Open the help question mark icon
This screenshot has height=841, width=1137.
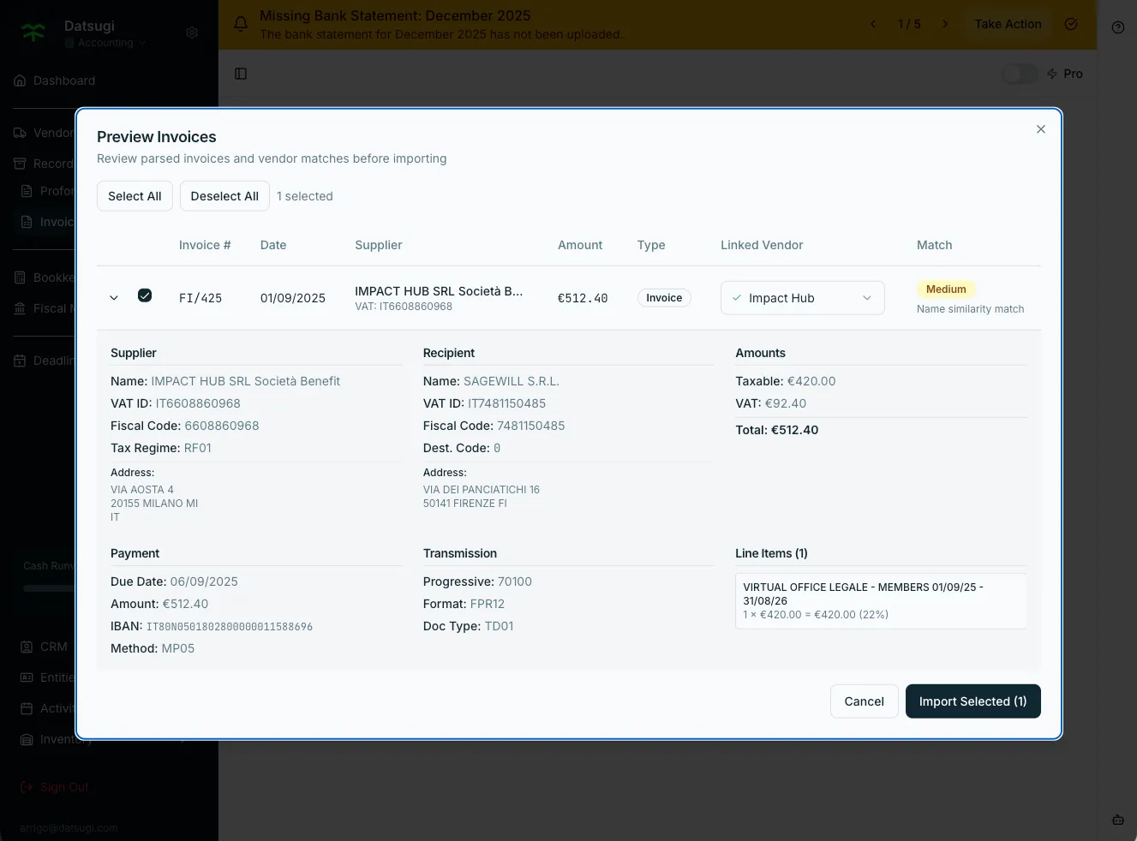1117,27
